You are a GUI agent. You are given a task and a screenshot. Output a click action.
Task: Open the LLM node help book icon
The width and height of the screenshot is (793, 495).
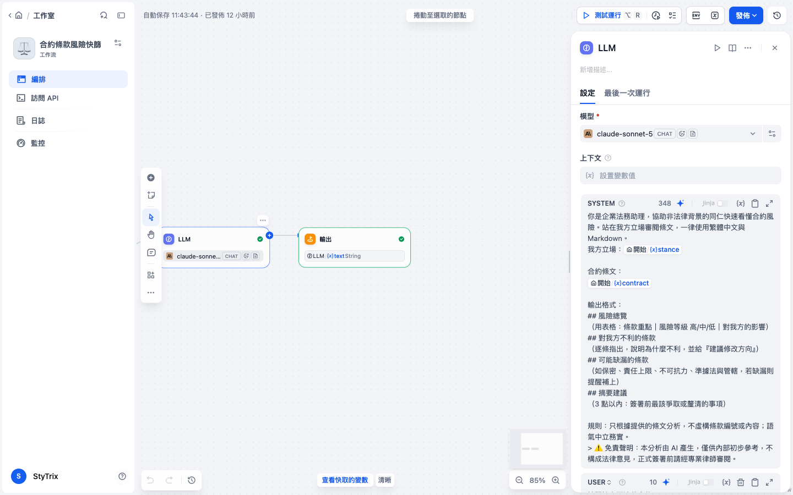pyautogui.click(x=732, y=48)
